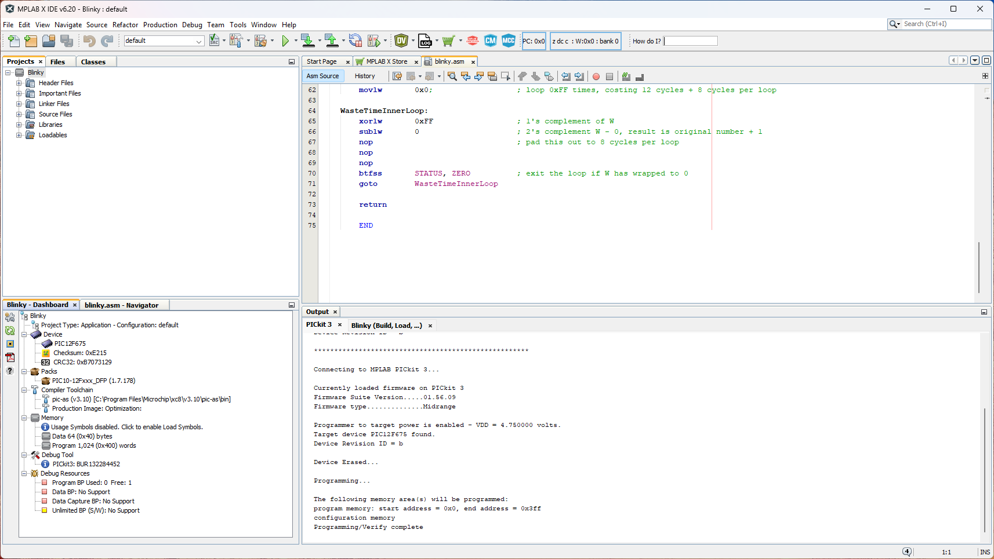Launch MPLAB Code Configurator (MCC) icon
The height and width of the screenshot is (559, 994).
point(508,41)
